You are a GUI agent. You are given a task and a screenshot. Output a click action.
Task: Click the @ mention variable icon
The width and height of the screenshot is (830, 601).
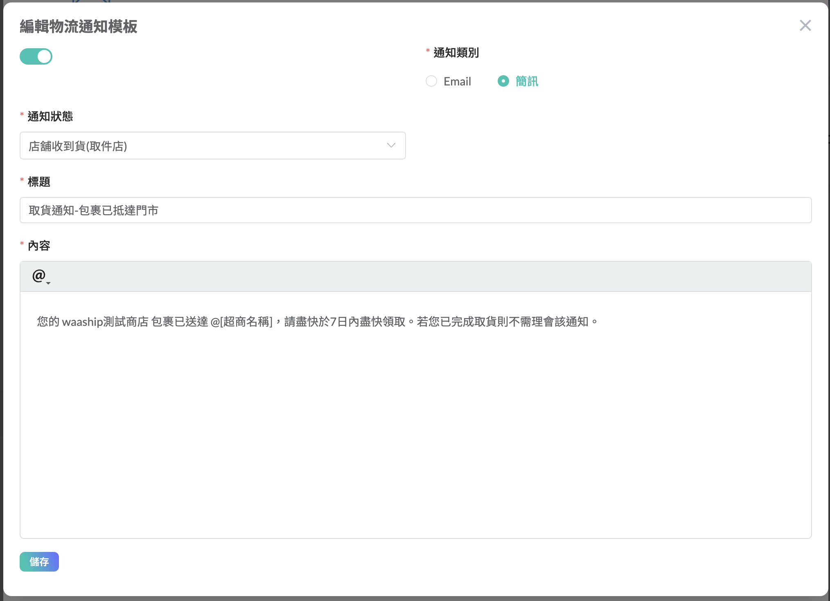coord(38,276)
